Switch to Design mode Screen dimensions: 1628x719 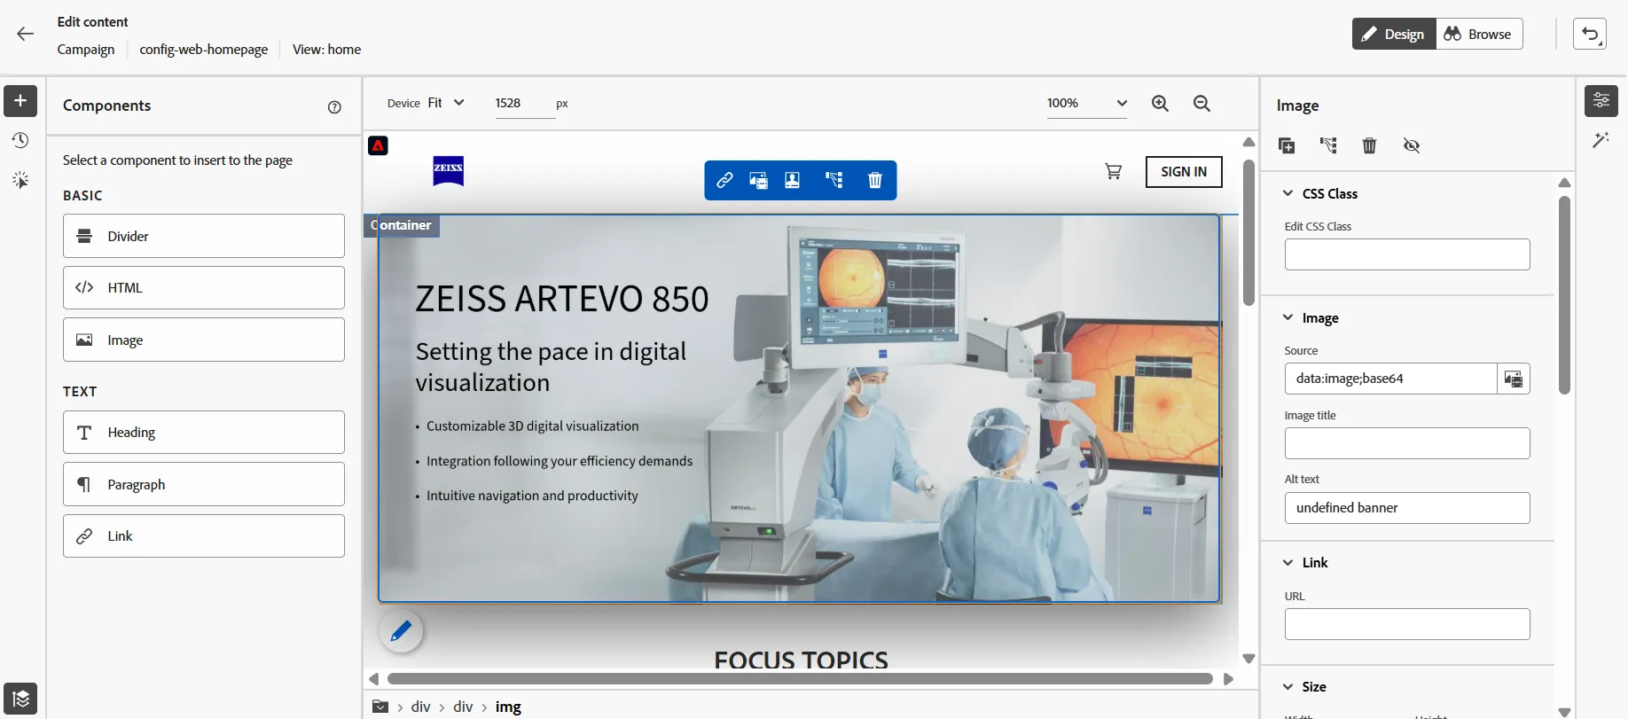(x=1394, y=34)
